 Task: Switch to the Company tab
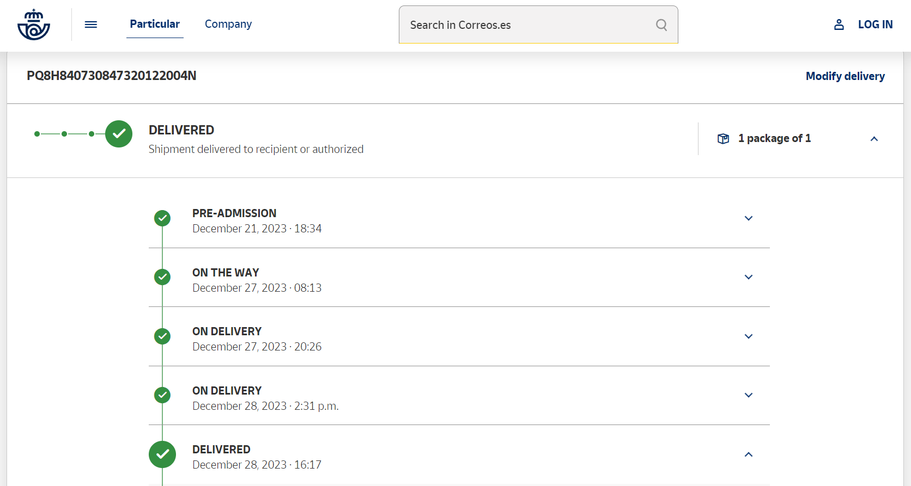(228, 24)
